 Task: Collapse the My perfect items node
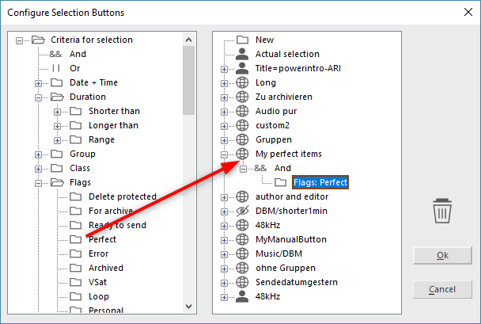tap(224, 154)
